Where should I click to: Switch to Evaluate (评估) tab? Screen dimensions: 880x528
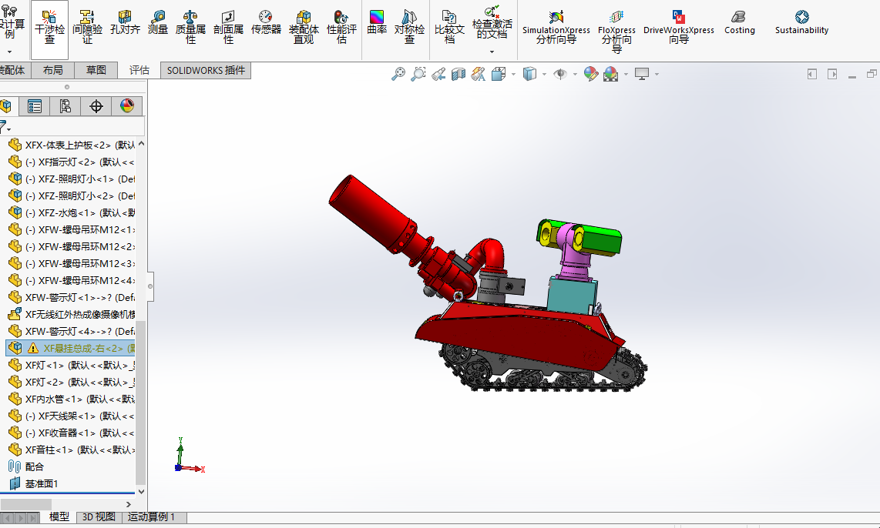tap(139, 70)
